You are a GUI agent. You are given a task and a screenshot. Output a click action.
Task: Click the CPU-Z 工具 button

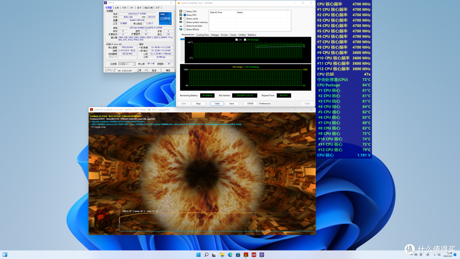click(139, 70)
